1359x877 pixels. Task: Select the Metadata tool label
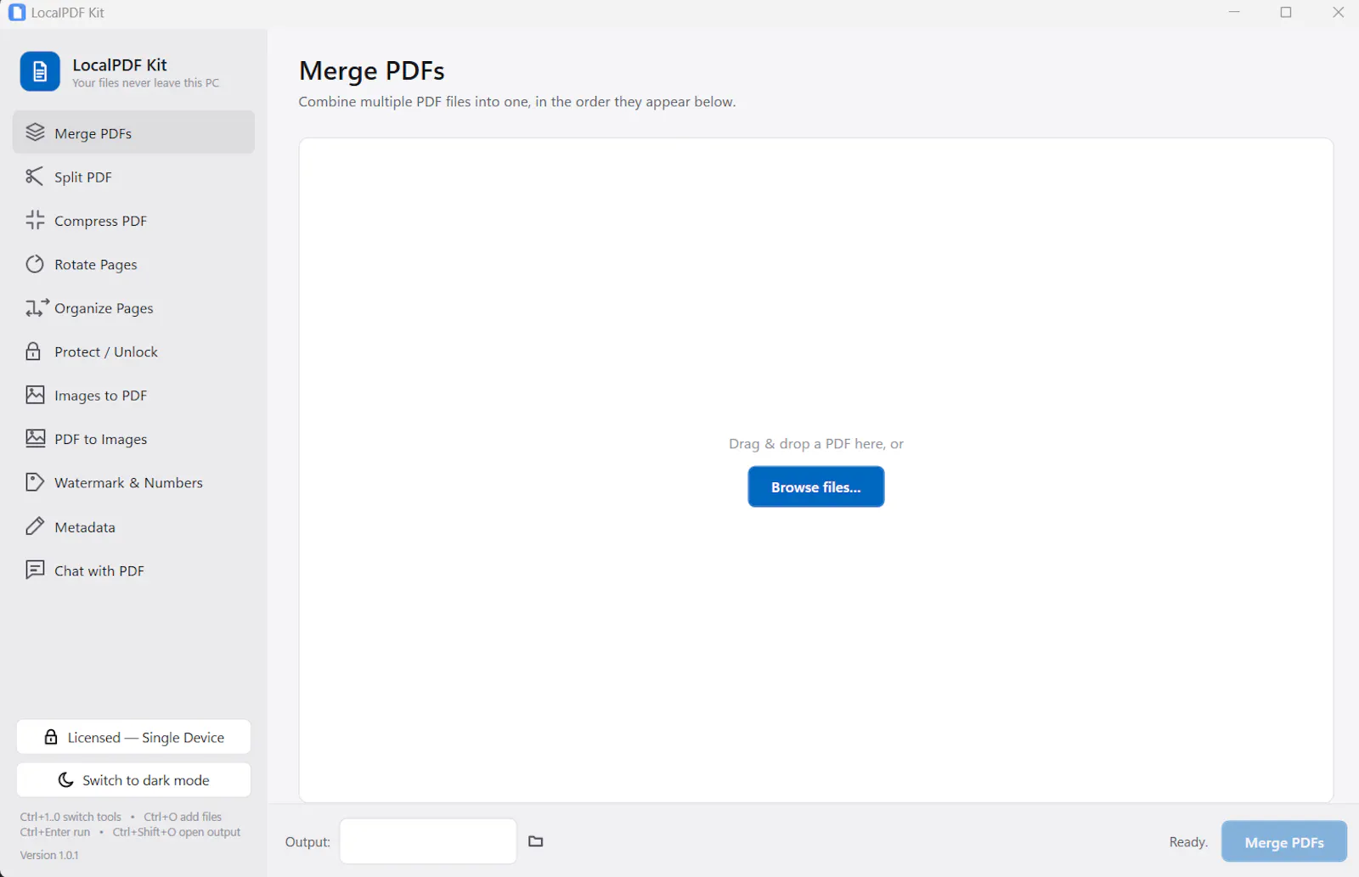pyautogui.click(x=85, y=527)
